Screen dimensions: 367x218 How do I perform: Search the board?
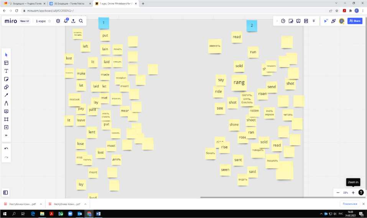click(x=81, y=21)
